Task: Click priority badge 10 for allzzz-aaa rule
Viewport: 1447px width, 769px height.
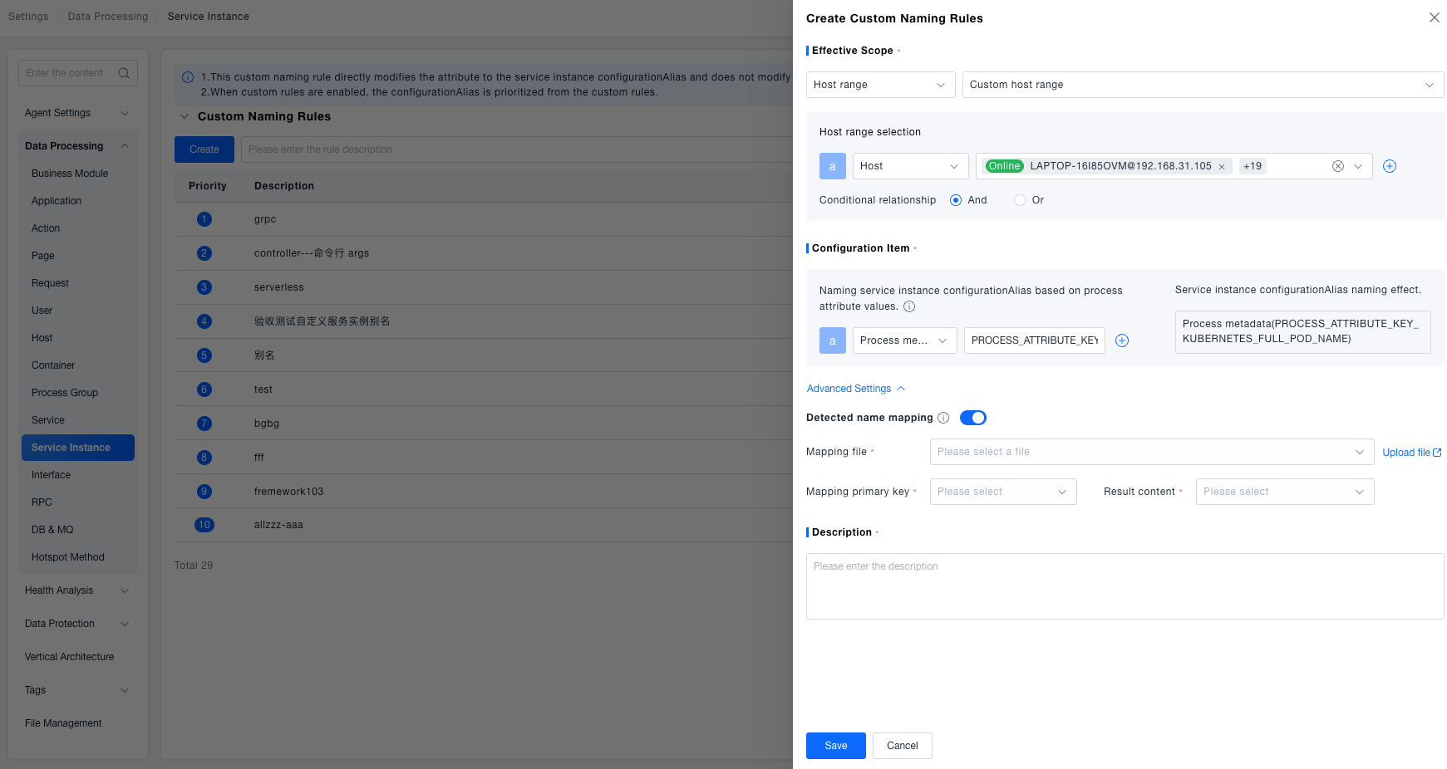Action: pos(204,525)
